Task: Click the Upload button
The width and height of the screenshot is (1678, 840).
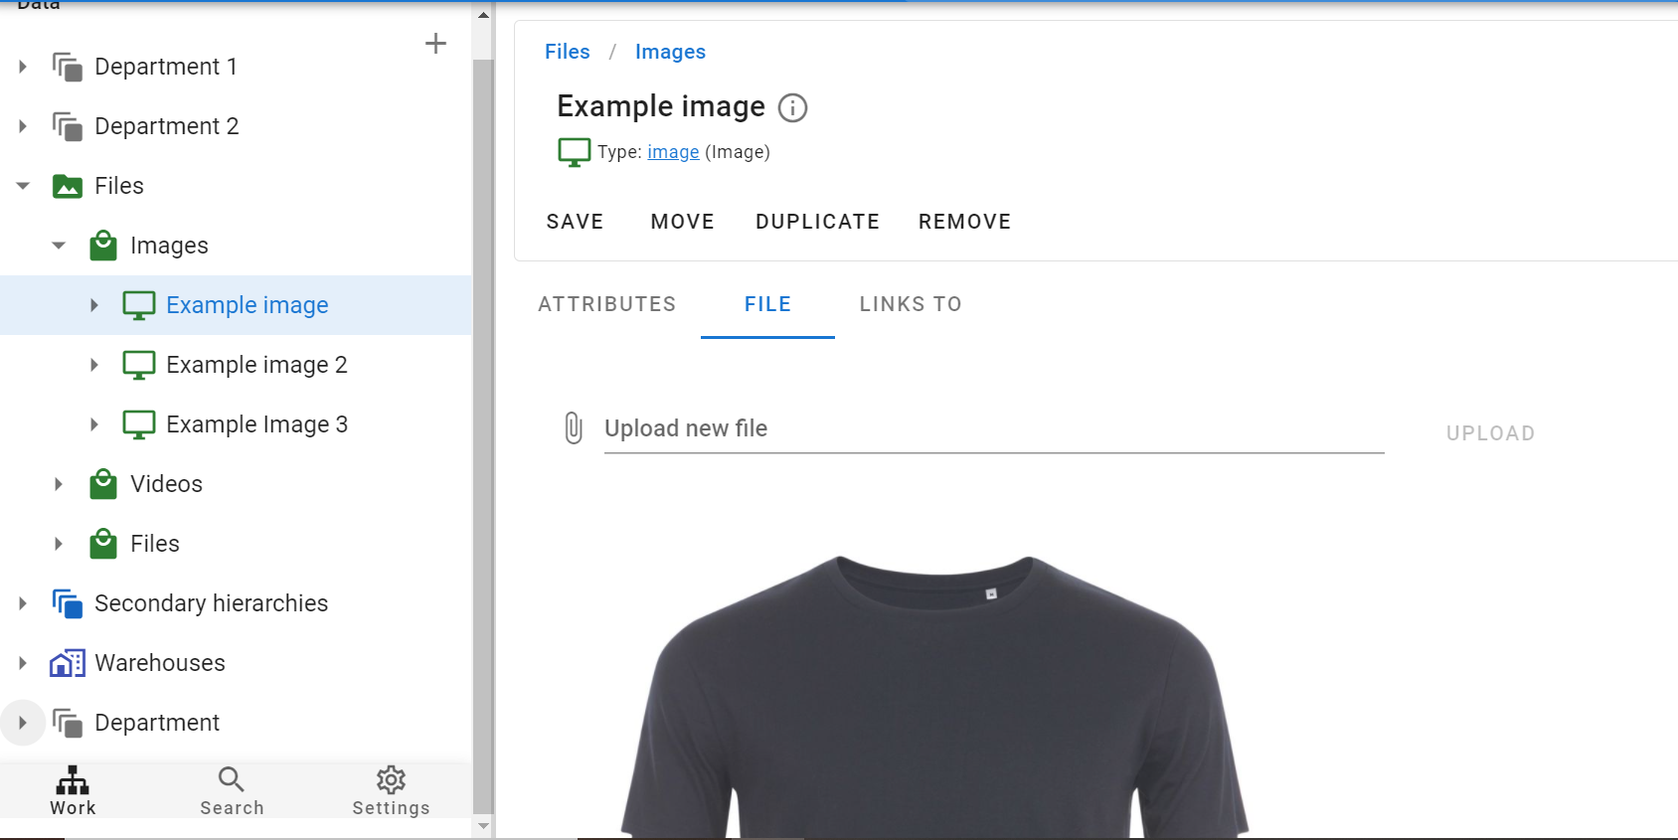Action: (1490, 433)
